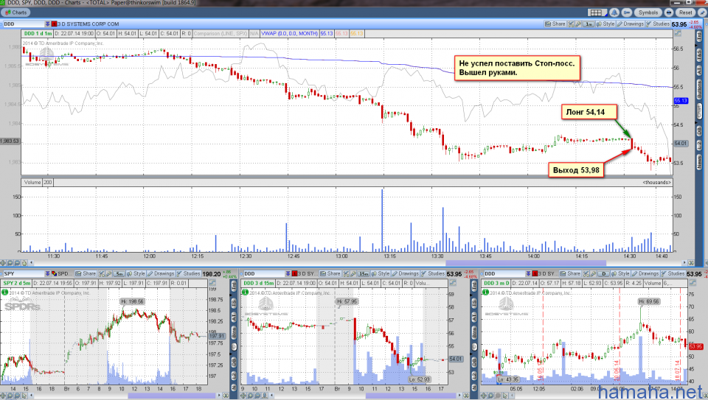Click info icon on DDD daily chart
Image resolution: width=708 pixels, height=400 pixels.
pyautogui.click(x=485, y=292)
